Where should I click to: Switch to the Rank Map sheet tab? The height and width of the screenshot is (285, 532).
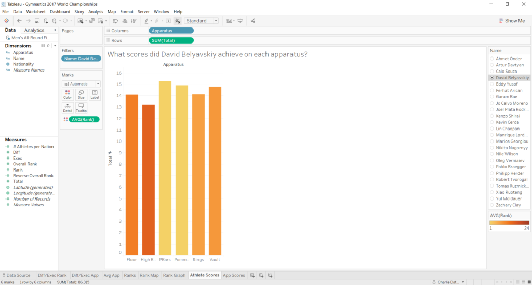pos(149,275)
